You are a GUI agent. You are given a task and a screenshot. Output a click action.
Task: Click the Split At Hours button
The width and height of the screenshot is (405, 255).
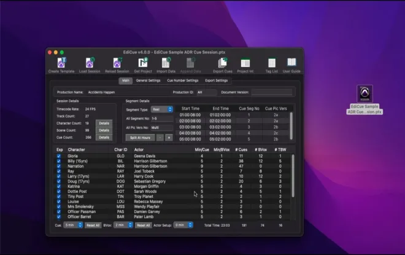tap(140, 138)
